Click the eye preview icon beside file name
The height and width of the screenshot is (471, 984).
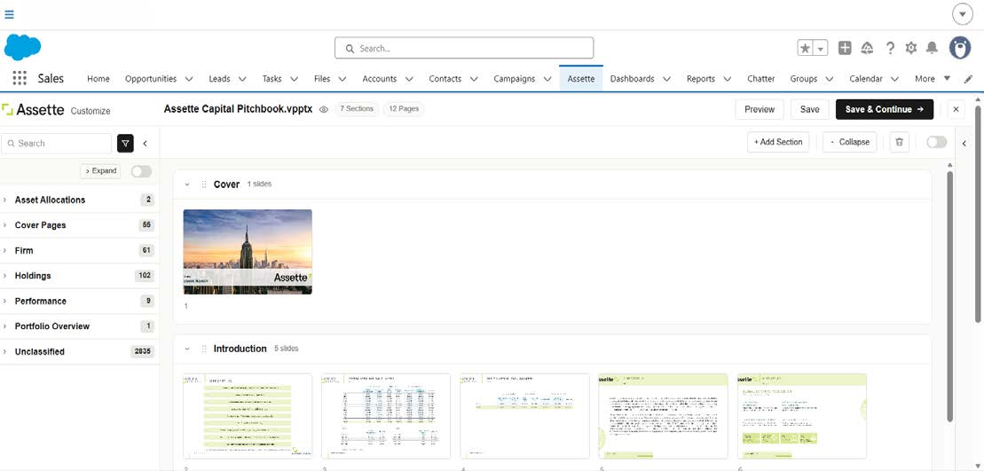click(324, 109)
